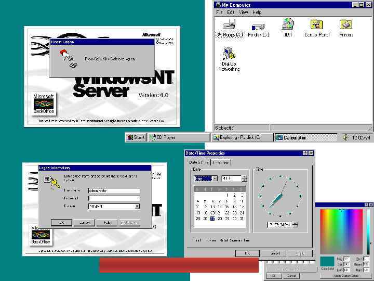
Task: Select day 31 in the calendar
Action: coord(242,219)
